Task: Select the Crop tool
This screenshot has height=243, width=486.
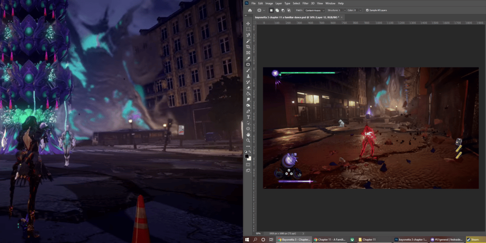Action: 248,47
